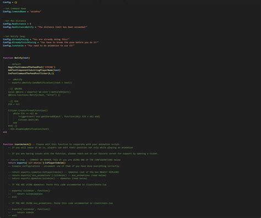
Task: Click the 'IF YOU ARE USING dpemotes' comment
Action: click(57, 184)
